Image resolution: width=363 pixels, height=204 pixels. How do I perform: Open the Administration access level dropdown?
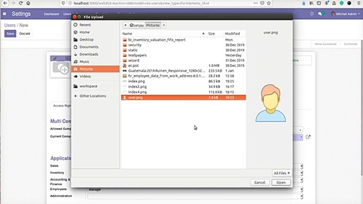tap(302, 196)
